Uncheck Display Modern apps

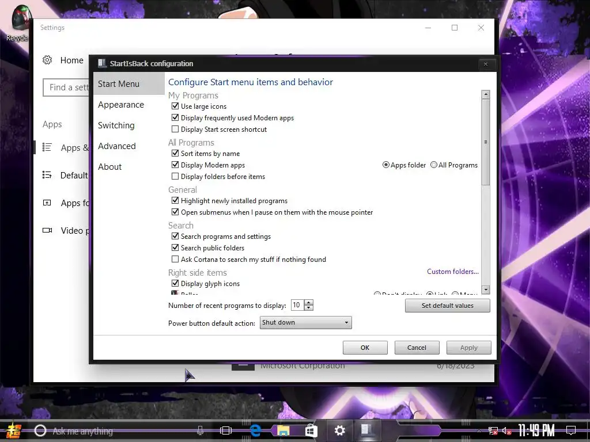point(175,165)
